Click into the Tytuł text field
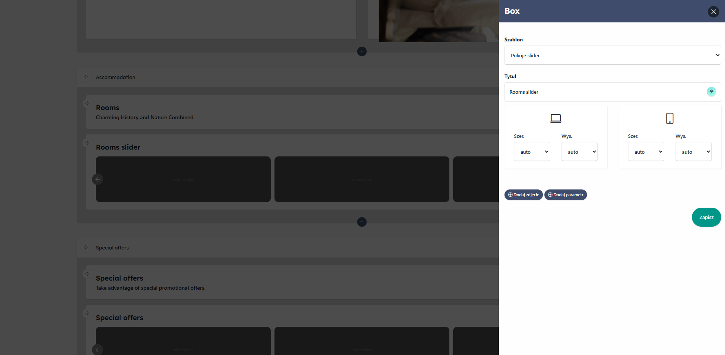 (604, 92)
